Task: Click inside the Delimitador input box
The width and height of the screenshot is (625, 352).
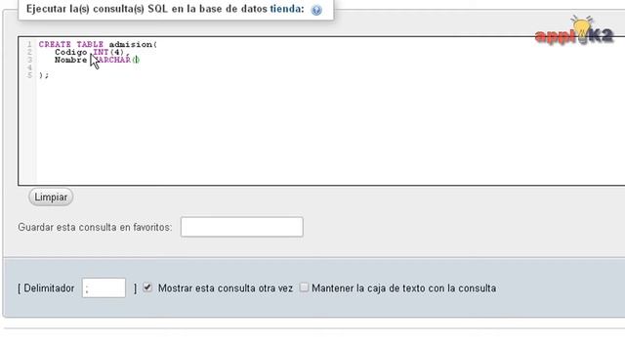Action: [x=104, y=287]
